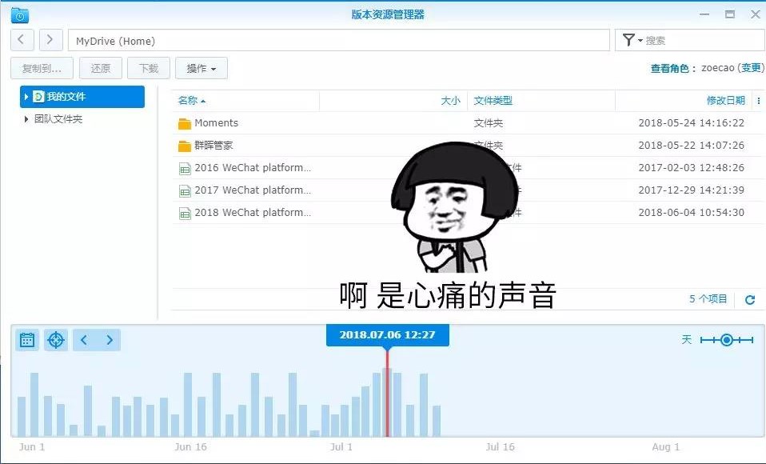Click the Jul 1 timeline label
Image resolution: width=766 pixels, height=464 pixels.
point(341,447)
